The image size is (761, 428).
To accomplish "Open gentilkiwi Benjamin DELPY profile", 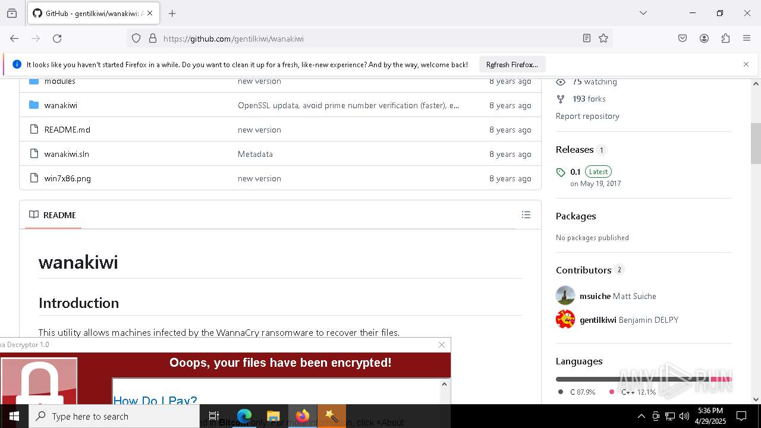I will [x=629, y=320].
